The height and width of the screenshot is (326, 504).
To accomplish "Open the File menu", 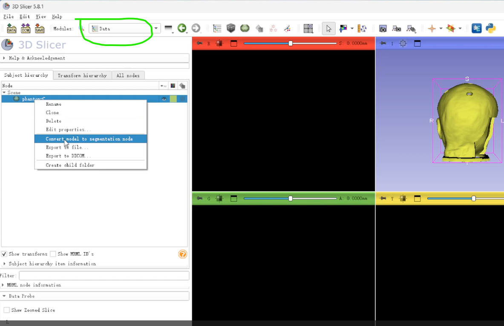I will click(x=9, y=16).
